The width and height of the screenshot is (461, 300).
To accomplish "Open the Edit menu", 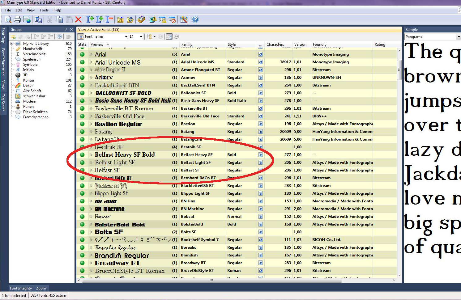I will 19,10.
